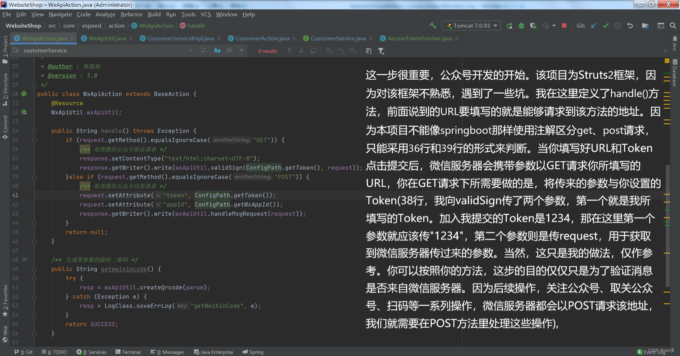Switch to the CustomerAction.java tab

point(262,38)
